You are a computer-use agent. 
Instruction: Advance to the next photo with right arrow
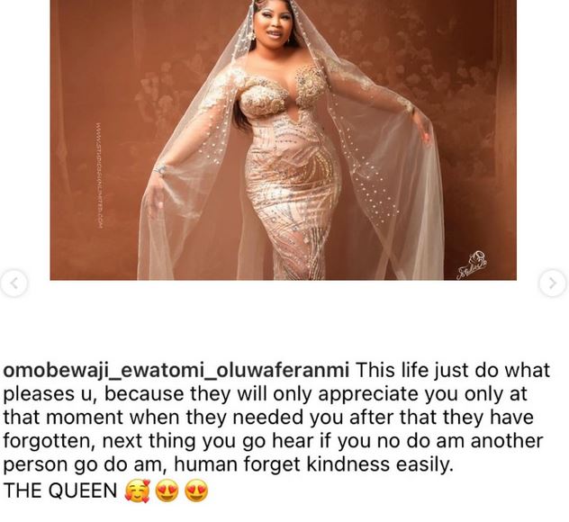coord(553,283)
